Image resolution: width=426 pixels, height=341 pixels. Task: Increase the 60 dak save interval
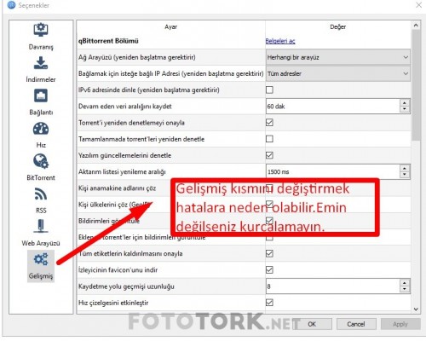[405, 102]
